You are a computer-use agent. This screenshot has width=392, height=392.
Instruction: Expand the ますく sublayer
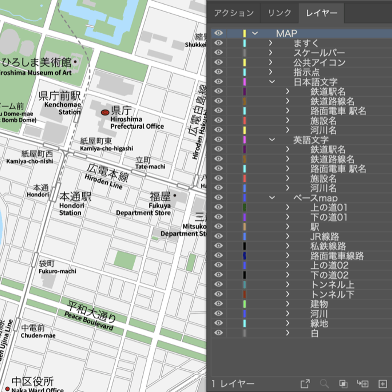[271, 43]
